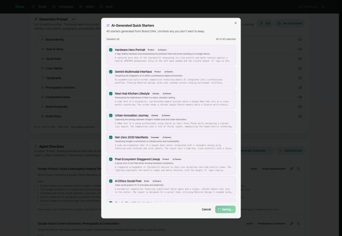Click the Camera tag on Pixel Ecosystem Staggered Lineup
Screen dimensions: 342x236
[177, 159]
